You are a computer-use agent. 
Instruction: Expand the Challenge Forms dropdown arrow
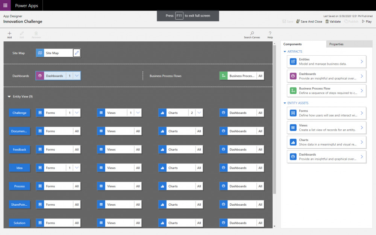(77, 113)
